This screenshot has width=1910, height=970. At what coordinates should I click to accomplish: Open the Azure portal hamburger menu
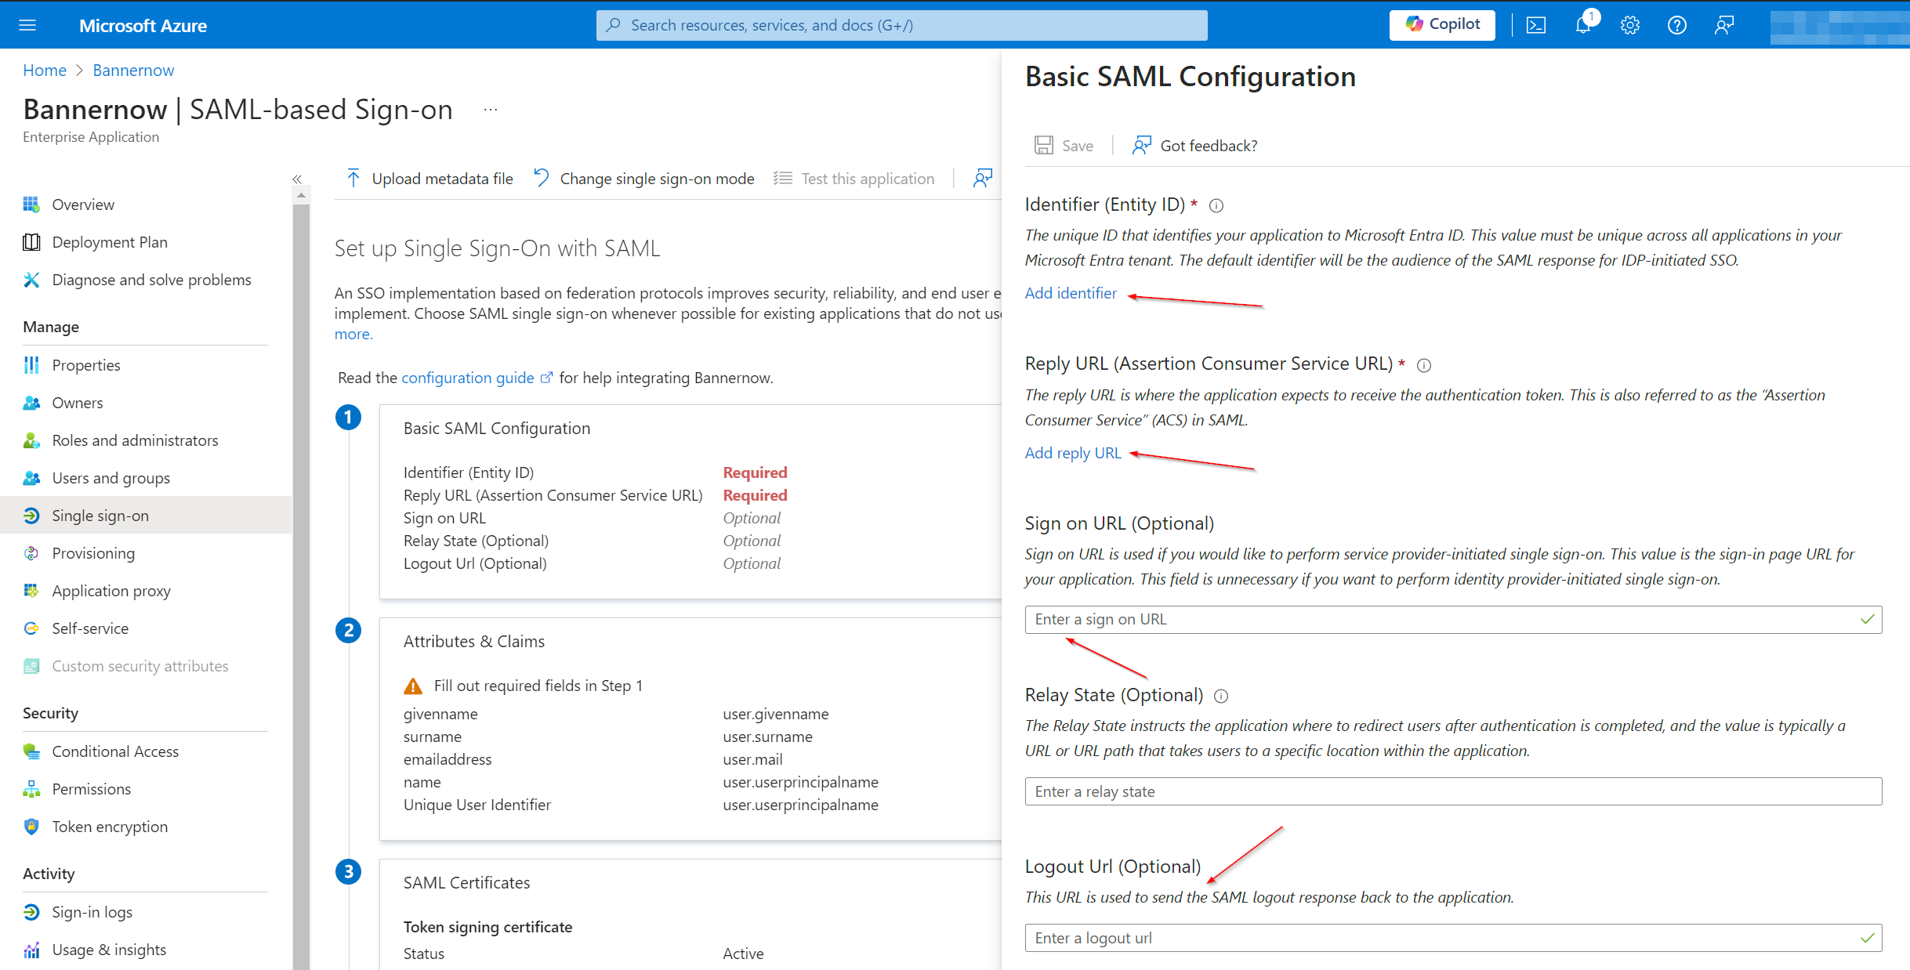pyautogui.click(x=27, y=25)
